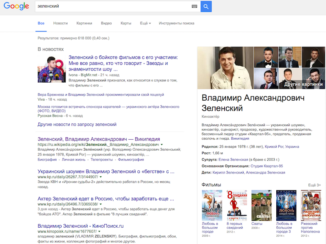Open the on-screen keyboard icon in search box
326x244 pixels.
click(194, 7)
